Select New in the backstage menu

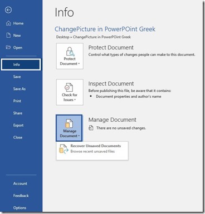17,36
